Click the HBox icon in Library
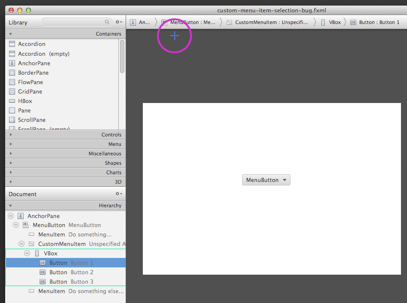 pos(12,101)
